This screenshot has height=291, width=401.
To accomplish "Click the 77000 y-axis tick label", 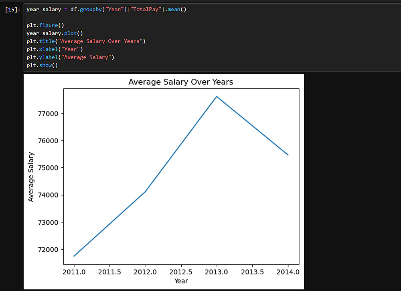I will [47, 114].
